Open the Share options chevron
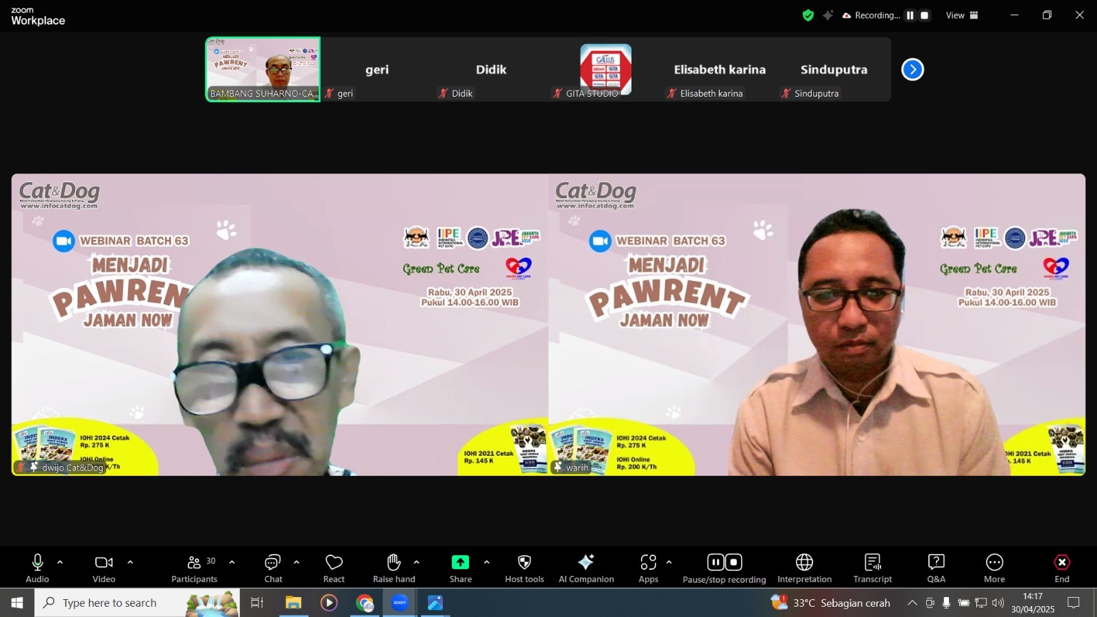The image size is (1097, 617). click(487, 562)
